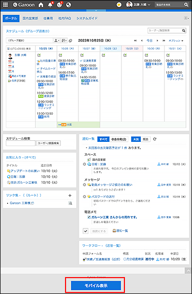The width and height of the screenshot is (192, 294).
Task: Select the @自分宛(2) notification filter
Action: [119, 139]
